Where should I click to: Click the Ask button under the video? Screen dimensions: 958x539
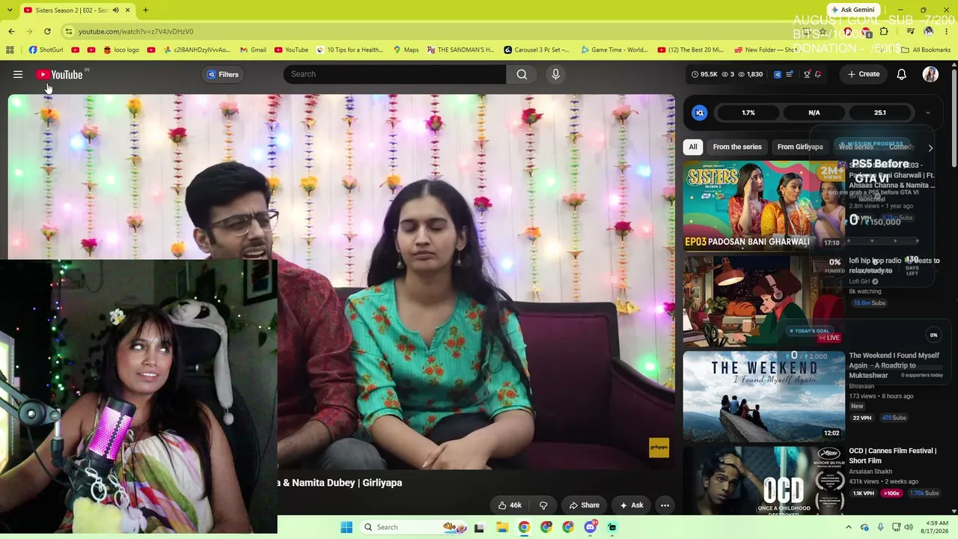click(630, 505)
